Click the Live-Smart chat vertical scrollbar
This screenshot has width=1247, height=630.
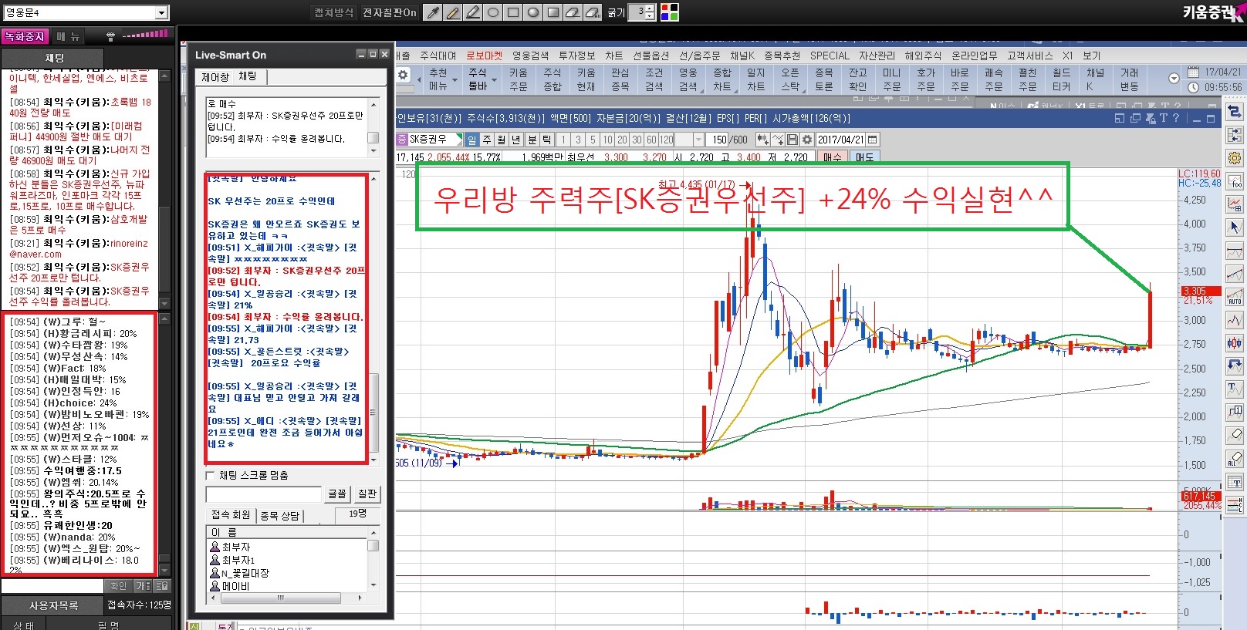coord(374,319)
